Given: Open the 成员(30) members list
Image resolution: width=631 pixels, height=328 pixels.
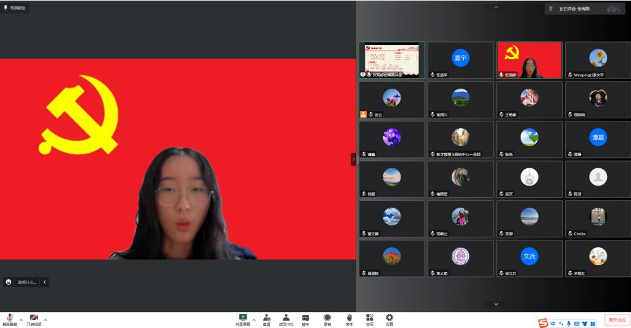Looking at the screenshot, I should click(x=286, y=318).
